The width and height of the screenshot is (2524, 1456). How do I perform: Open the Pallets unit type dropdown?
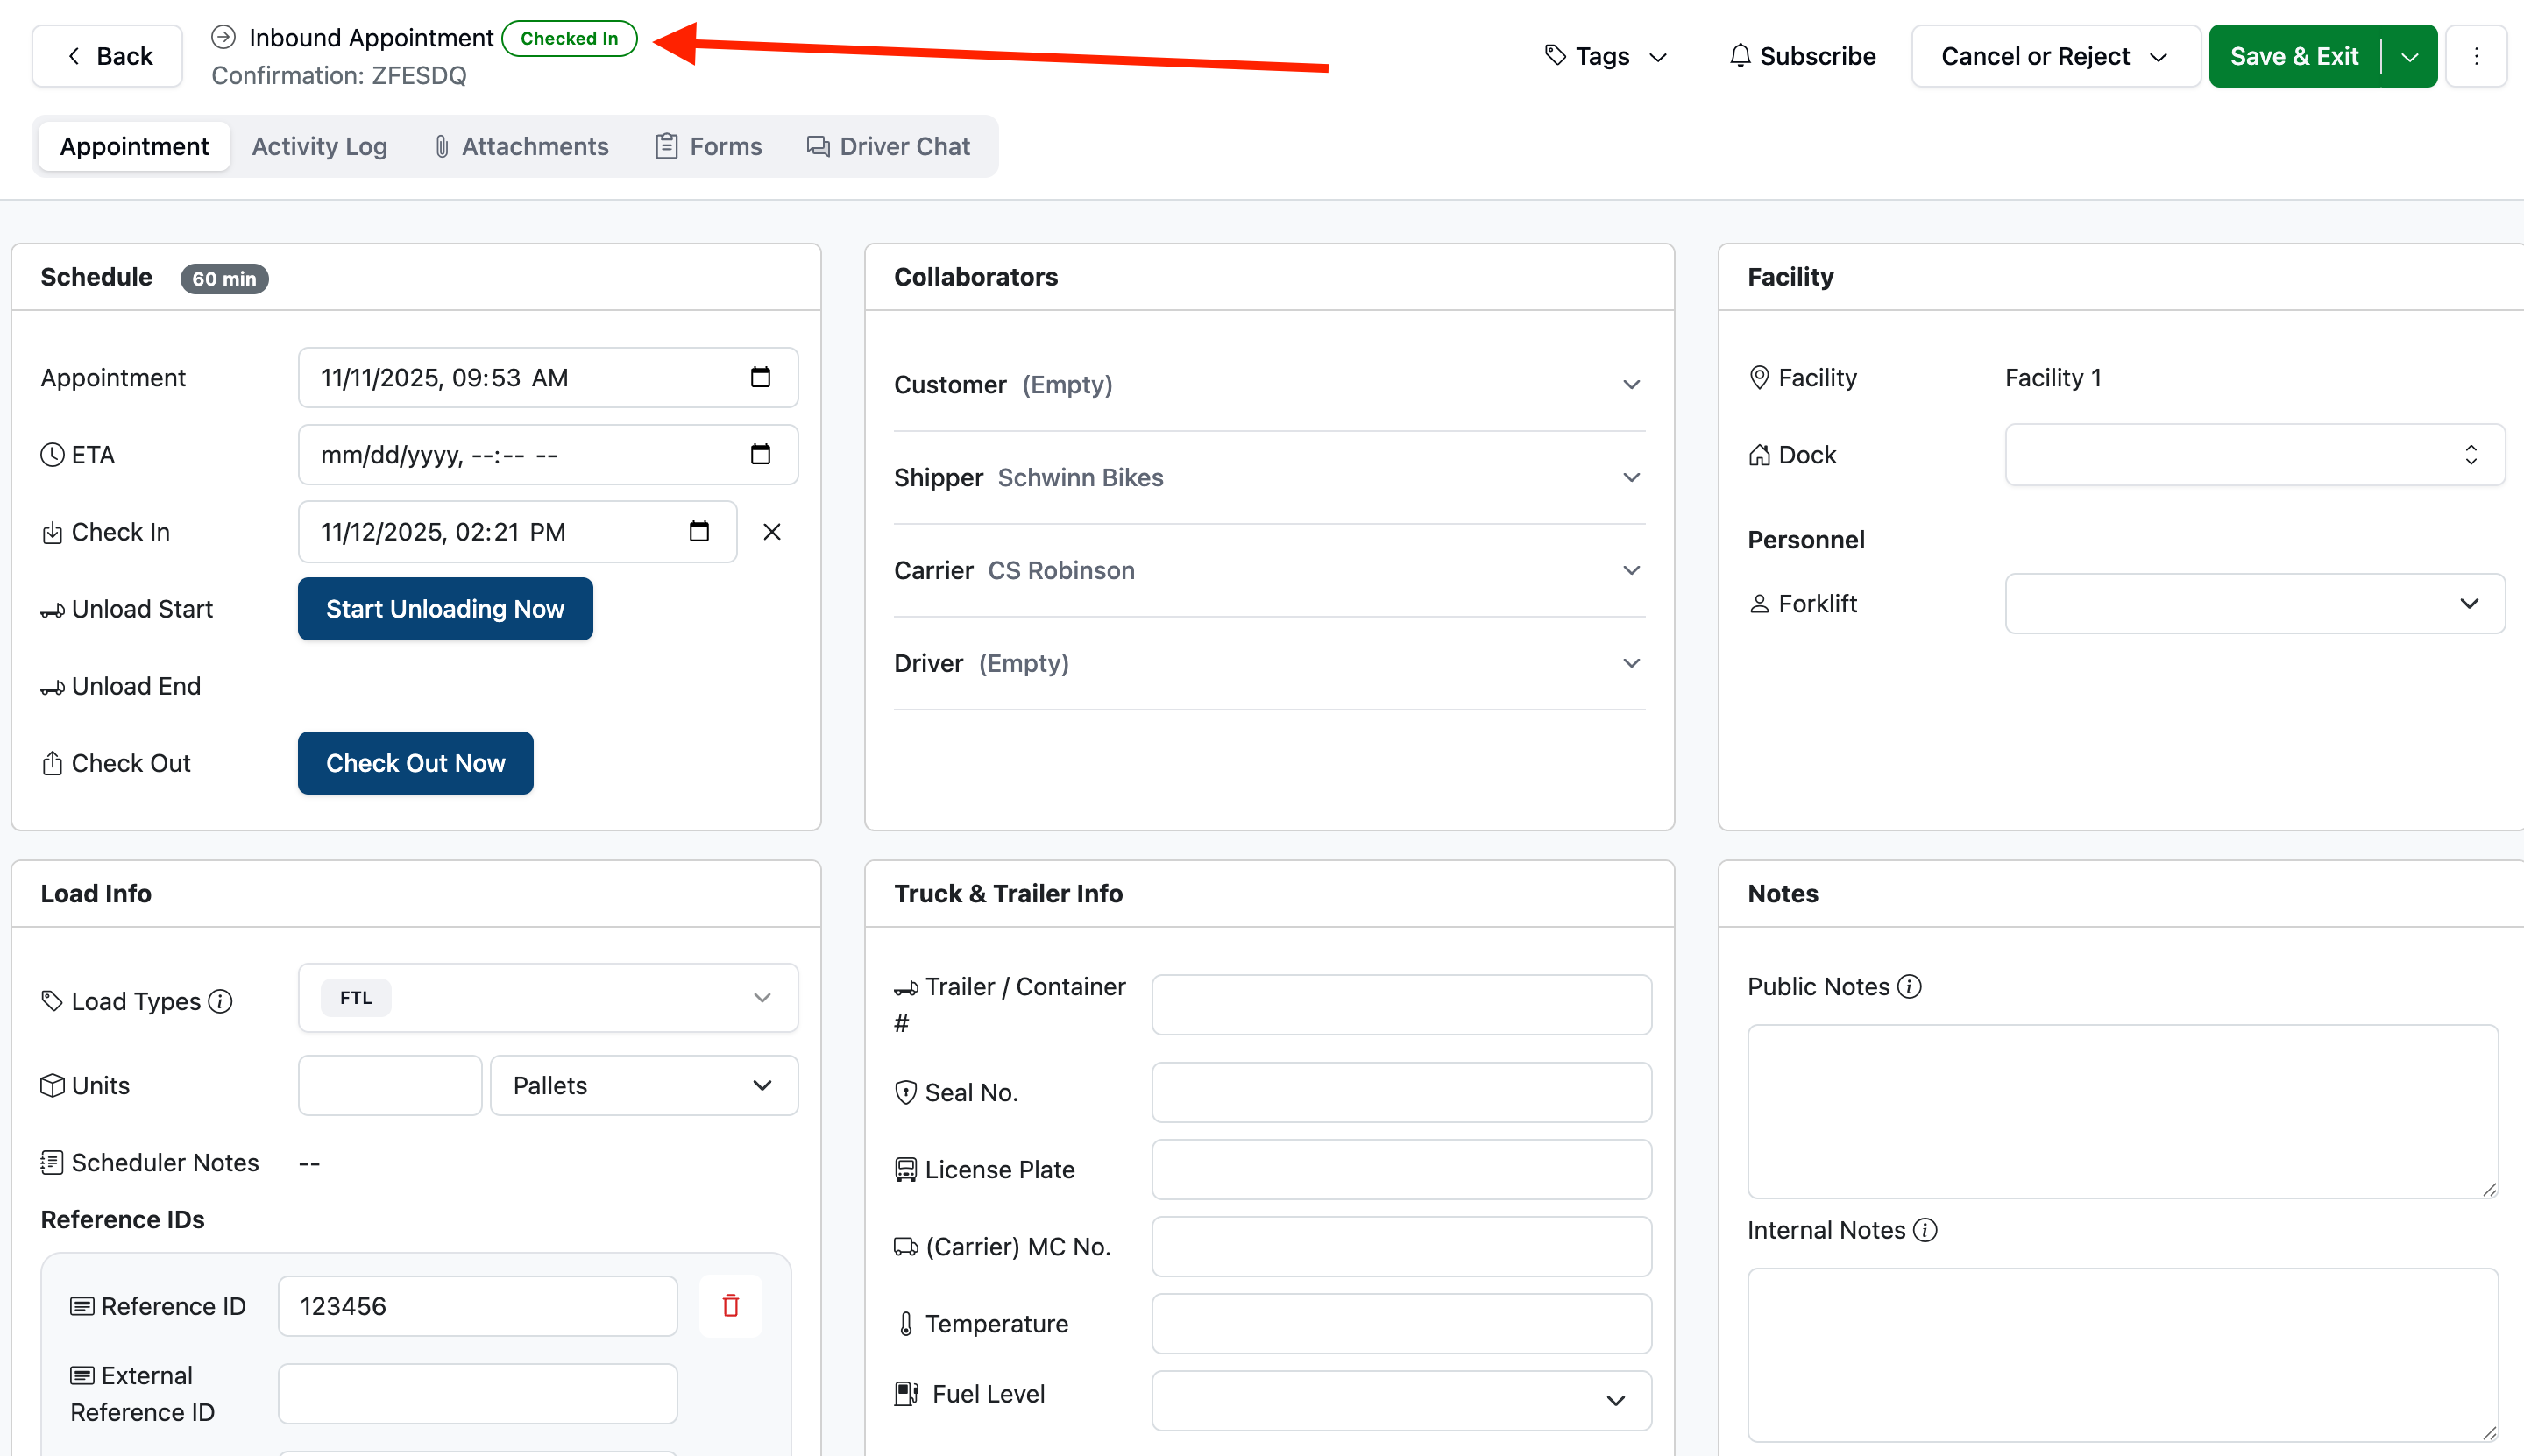tap(644, 1085)
